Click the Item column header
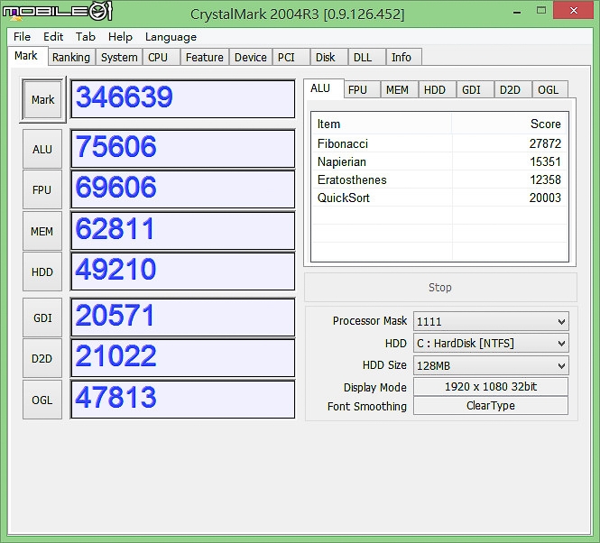The height and width of the screenshot is (543, 600). pyautogui.click(x=382, y=124)
